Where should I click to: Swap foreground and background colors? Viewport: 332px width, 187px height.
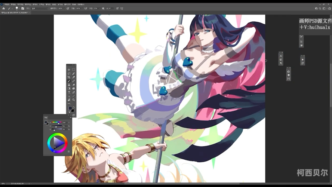point(74,107)
